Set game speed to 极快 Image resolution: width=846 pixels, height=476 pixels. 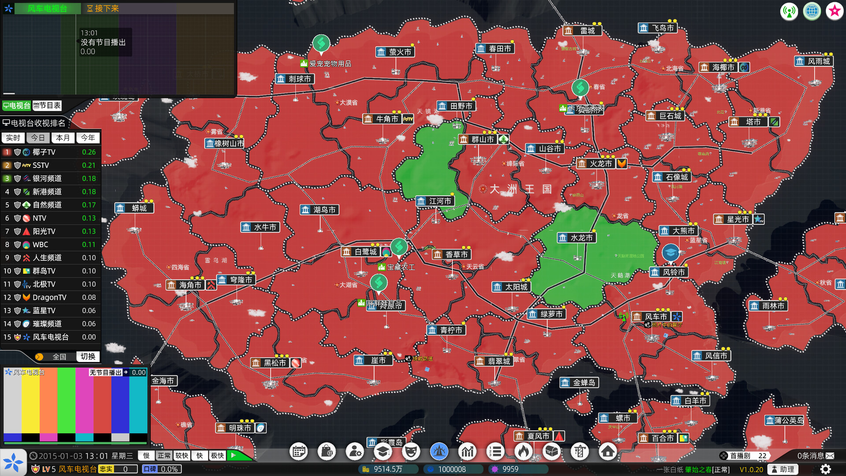pyautogui.click(x=217, y=455)
